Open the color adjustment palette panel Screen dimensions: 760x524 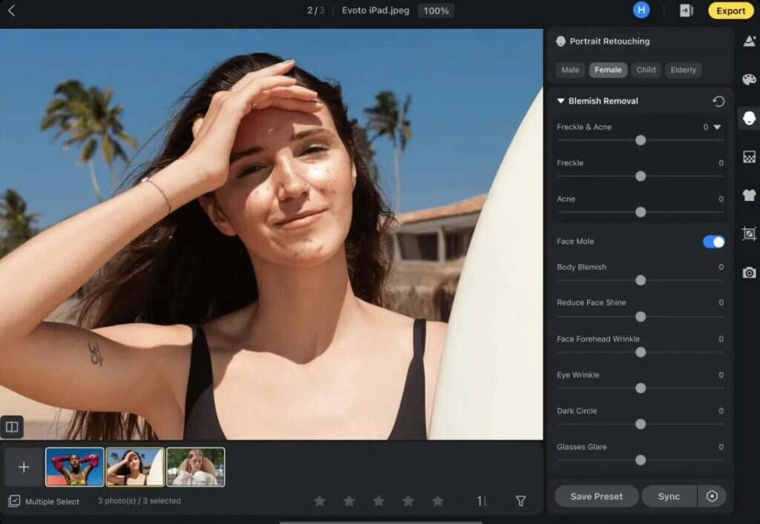coord(749,79)
